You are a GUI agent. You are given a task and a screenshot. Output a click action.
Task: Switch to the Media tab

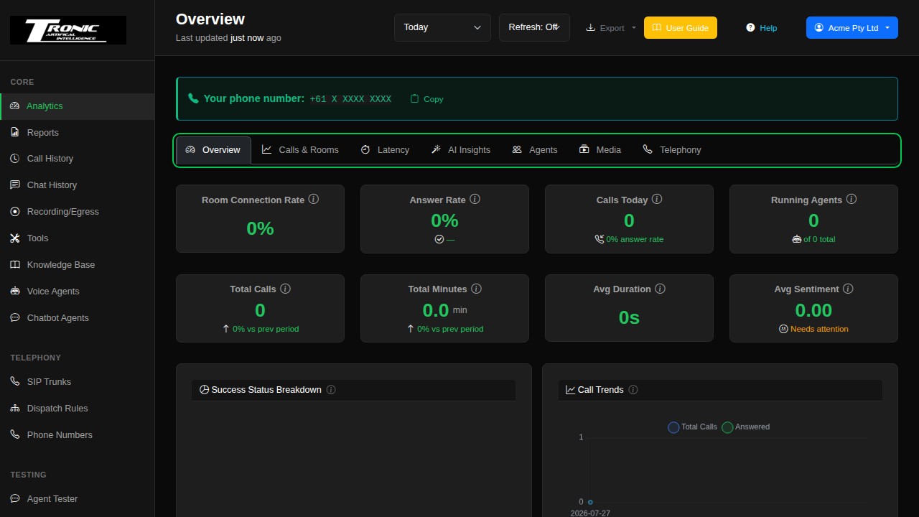coord(600,150)
